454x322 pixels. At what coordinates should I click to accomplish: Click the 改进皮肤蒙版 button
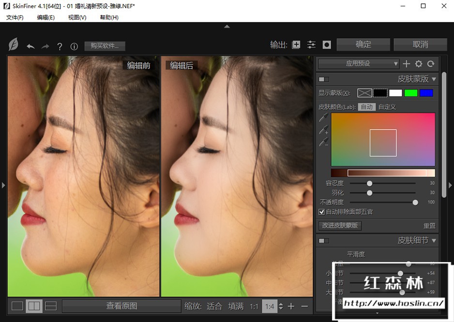(x=340, y=225)
